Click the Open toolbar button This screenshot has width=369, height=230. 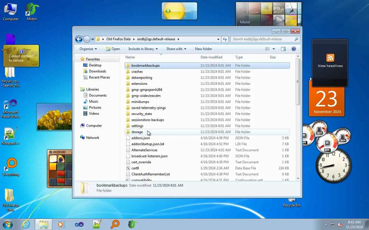(x=113, y=49)
